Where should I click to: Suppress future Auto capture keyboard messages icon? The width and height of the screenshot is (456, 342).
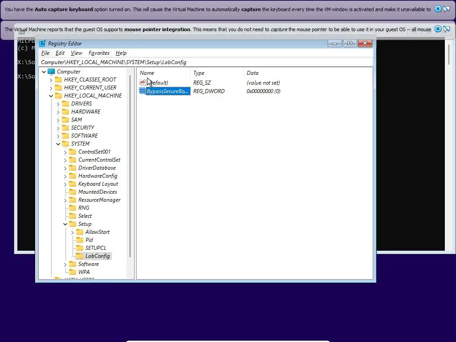[x=446, y=9]
